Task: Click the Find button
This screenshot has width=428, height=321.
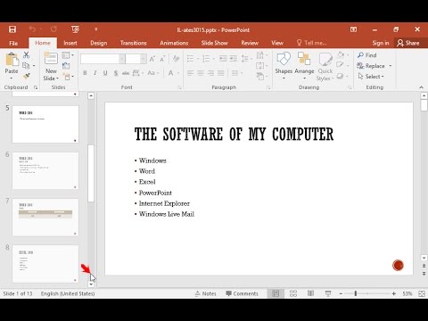Action: (367, 55)
